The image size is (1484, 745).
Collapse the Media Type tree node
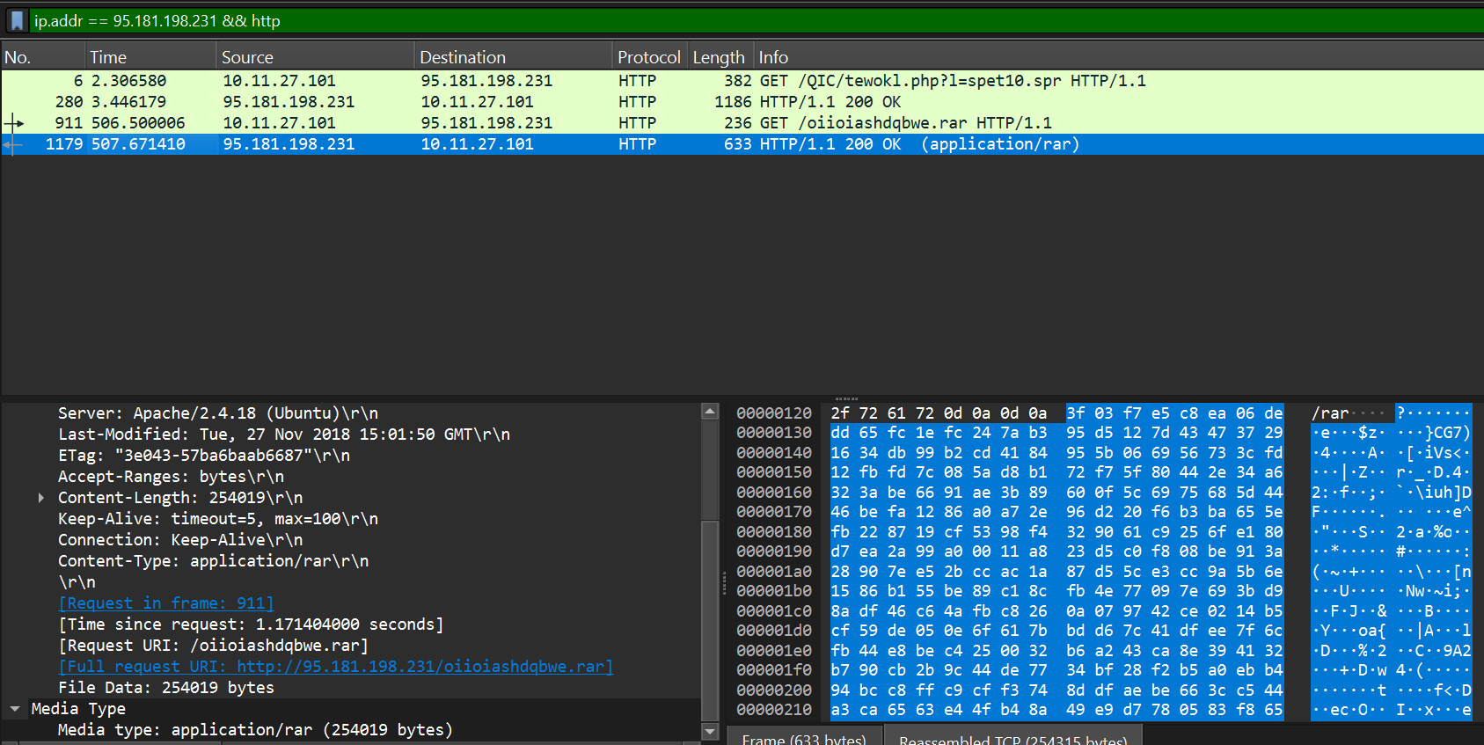click(x=15, y=709)
